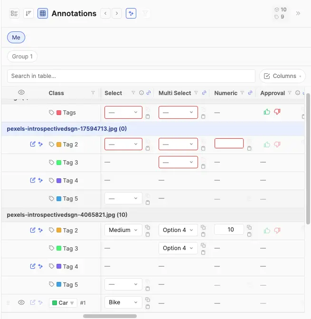Image resolution: width=311 pixels, height=319 pixels.
Task: Select the table grid view icon
Action: click(x=43, y=13)
